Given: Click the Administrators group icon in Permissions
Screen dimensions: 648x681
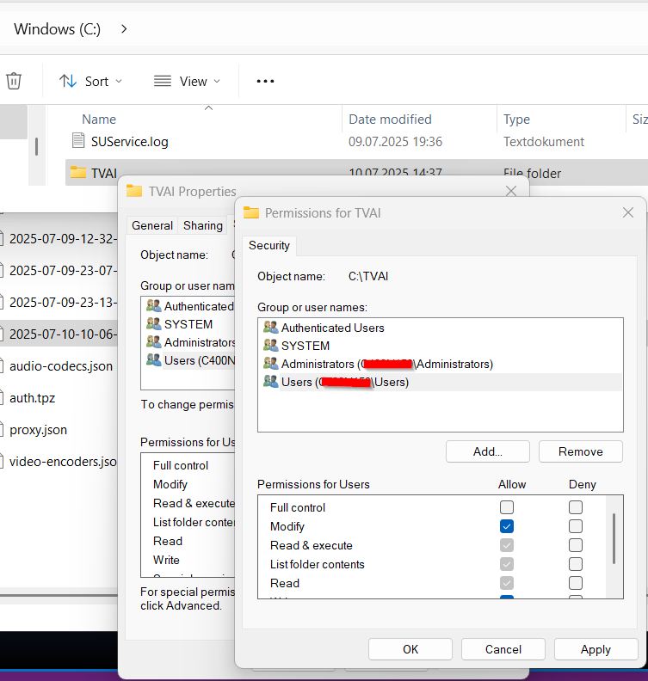Looking at the screenshot, I should coord(271,363).
